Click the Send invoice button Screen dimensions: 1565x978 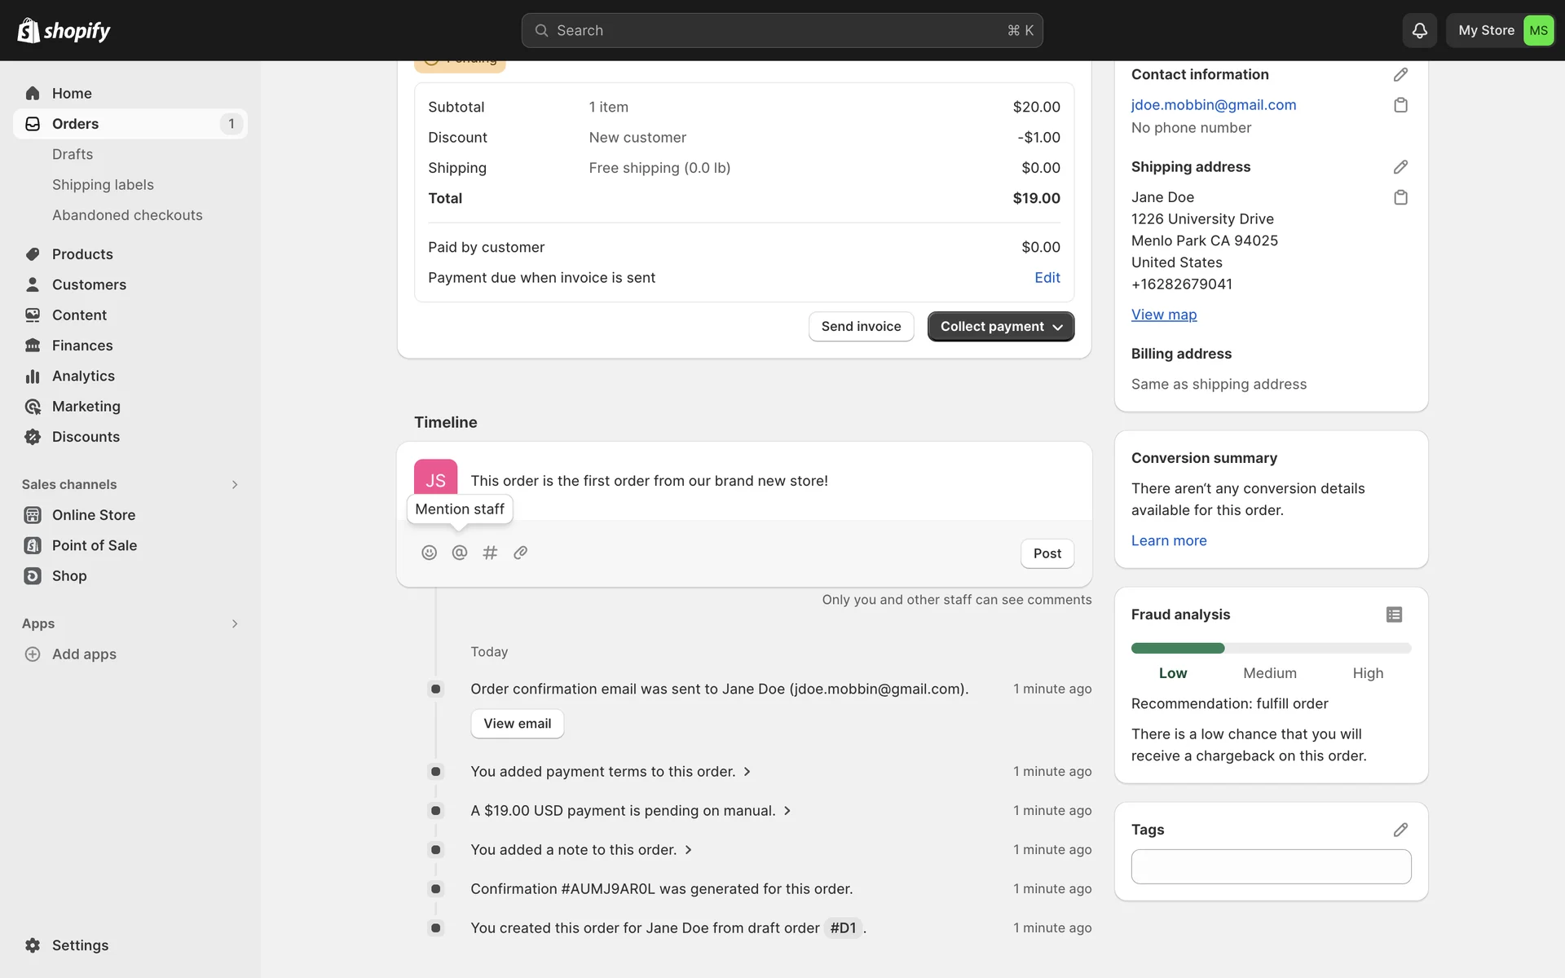click(x=861, y=326)
